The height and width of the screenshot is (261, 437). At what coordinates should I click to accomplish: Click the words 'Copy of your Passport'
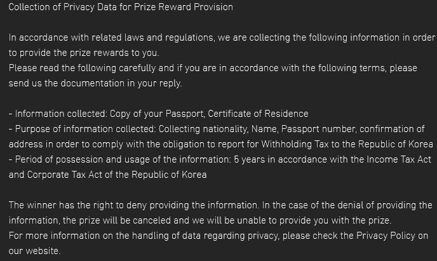157,114
